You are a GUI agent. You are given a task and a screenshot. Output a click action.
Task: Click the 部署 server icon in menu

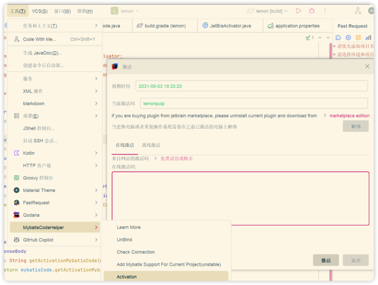pyautogui.click(x=16, y=116)
